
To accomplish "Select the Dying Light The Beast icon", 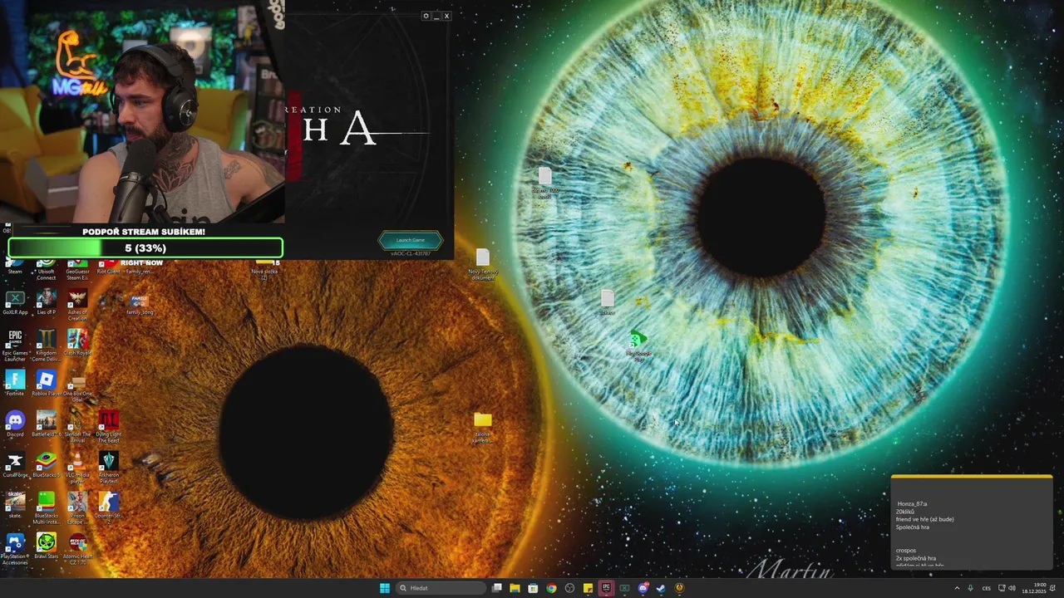I will (108, 427).
